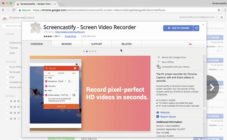Jump to the last carousel dot

click(95, 51)
